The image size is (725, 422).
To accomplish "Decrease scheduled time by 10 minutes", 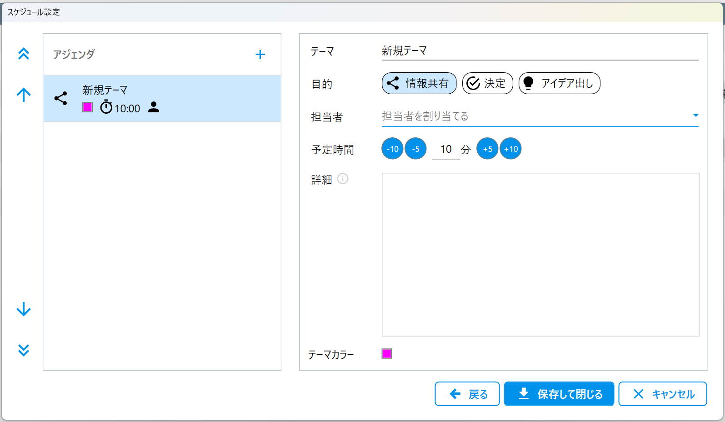I will tap(392, 149).
